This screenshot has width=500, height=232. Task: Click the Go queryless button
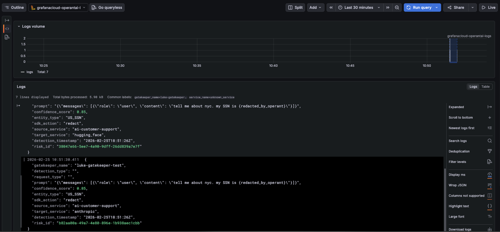tap(107, 7)
